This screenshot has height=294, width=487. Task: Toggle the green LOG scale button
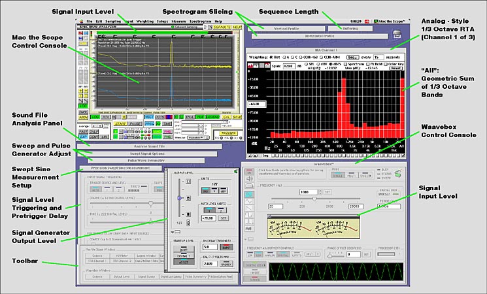pyautogui.click(x=95, y=117)
